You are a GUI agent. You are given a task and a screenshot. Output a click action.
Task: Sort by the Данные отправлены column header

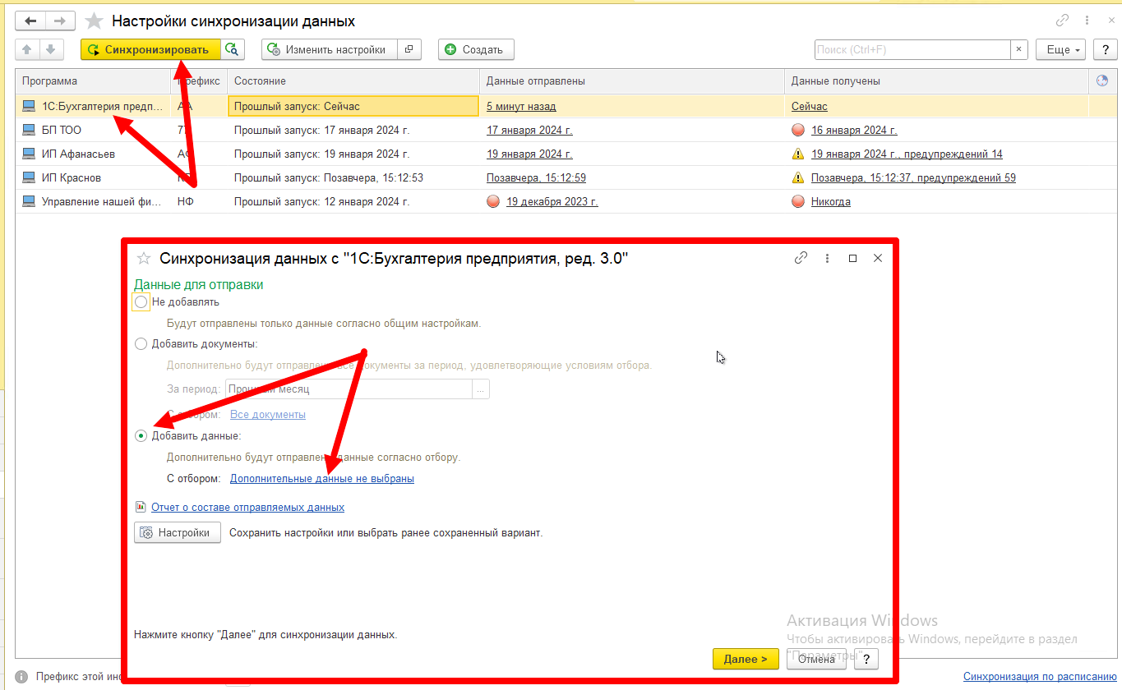pos(631,80)
